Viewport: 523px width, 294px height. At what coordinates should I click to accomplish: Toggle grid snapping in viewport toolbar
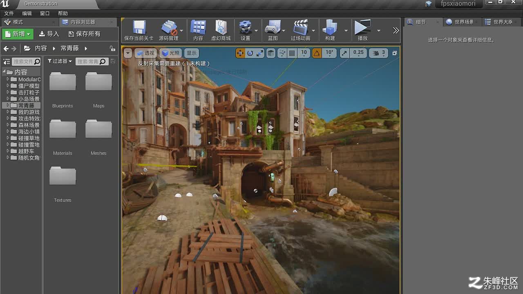tap(292, 53)
